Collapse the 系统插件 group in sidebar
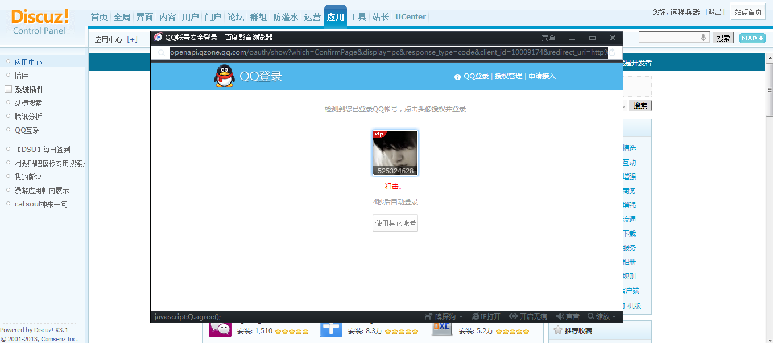Viewport: 773px width, 343px height. pyautogui.click(x=8, y=89)
